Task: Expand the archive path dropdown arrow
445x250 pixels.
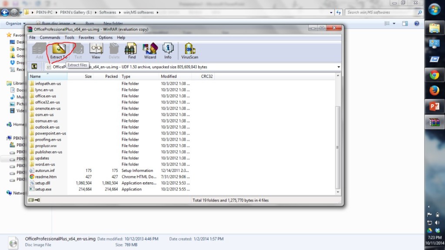Action: tap(338, 67)
